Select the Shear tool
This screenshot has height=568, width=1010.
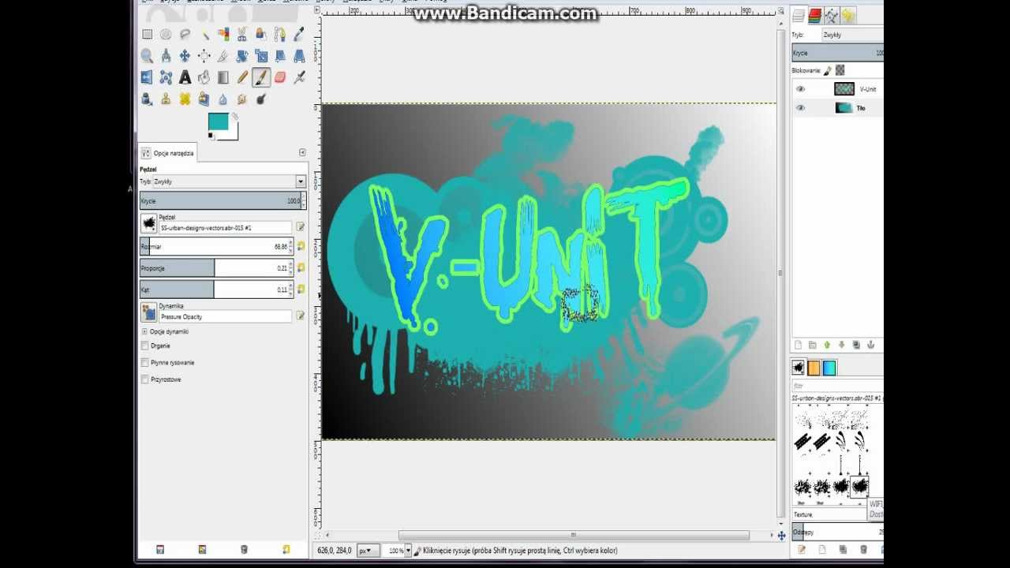(280, 56)
